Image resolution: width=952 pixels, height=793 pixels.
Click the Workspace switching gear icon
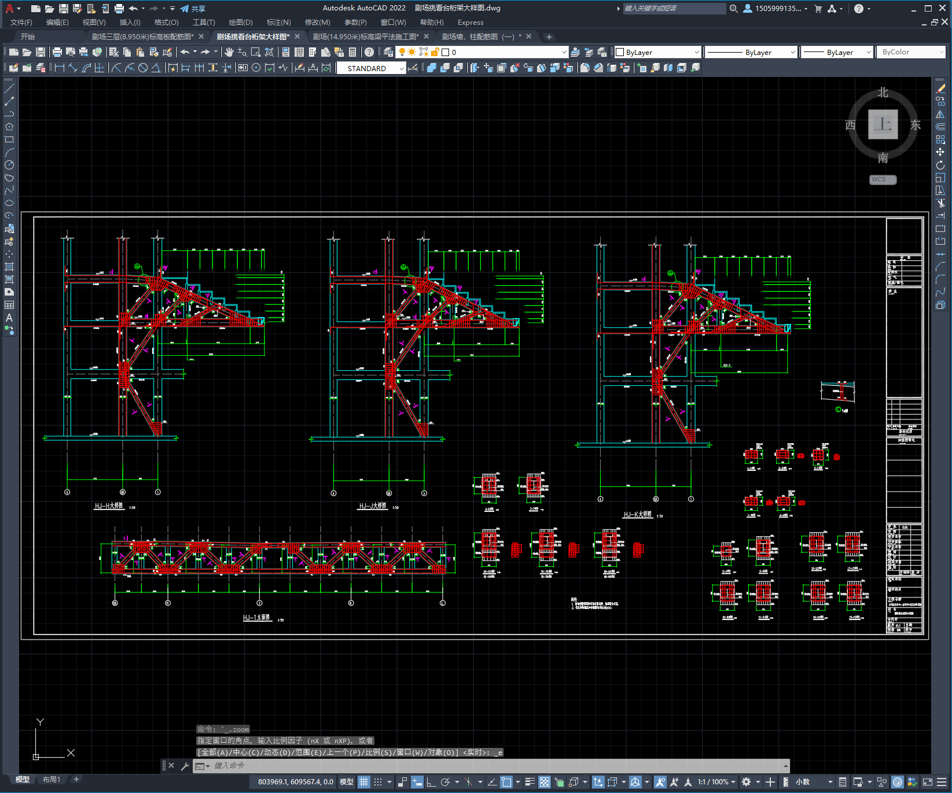tap(747, 782)
